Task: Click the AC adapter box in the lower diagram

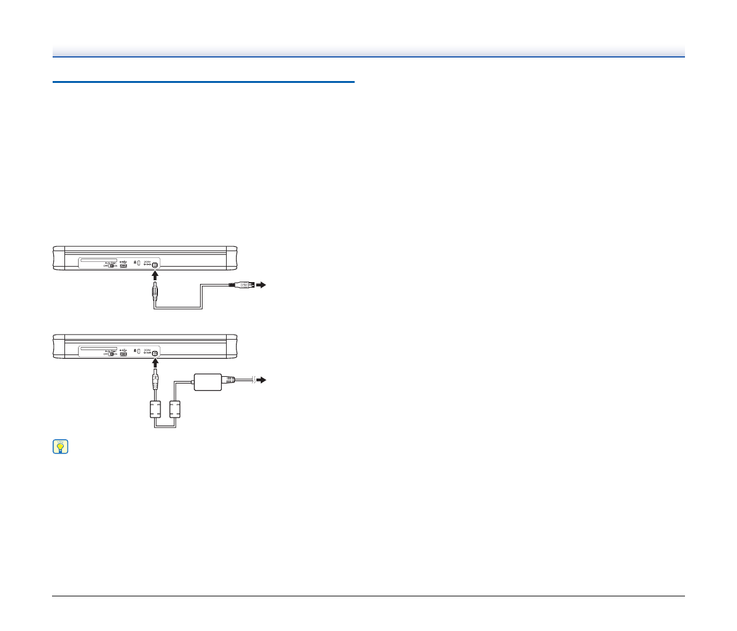Action: (x=211, y=382)
